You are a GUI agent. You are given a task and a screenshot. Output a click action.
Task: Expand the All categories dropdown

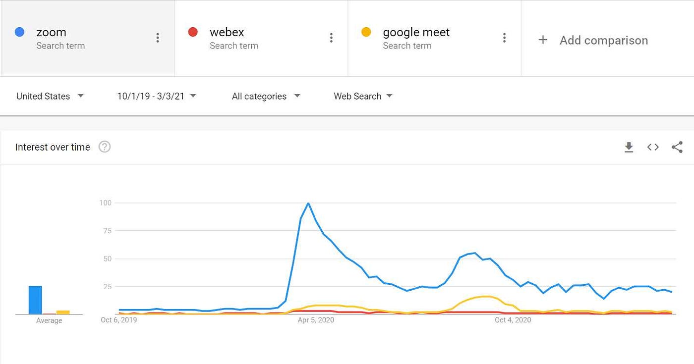(266, 96)
